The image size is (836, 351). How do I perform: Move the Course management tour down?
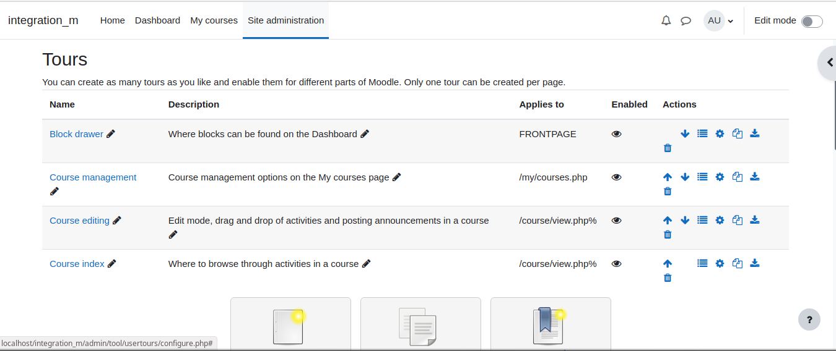coord(685,177)
